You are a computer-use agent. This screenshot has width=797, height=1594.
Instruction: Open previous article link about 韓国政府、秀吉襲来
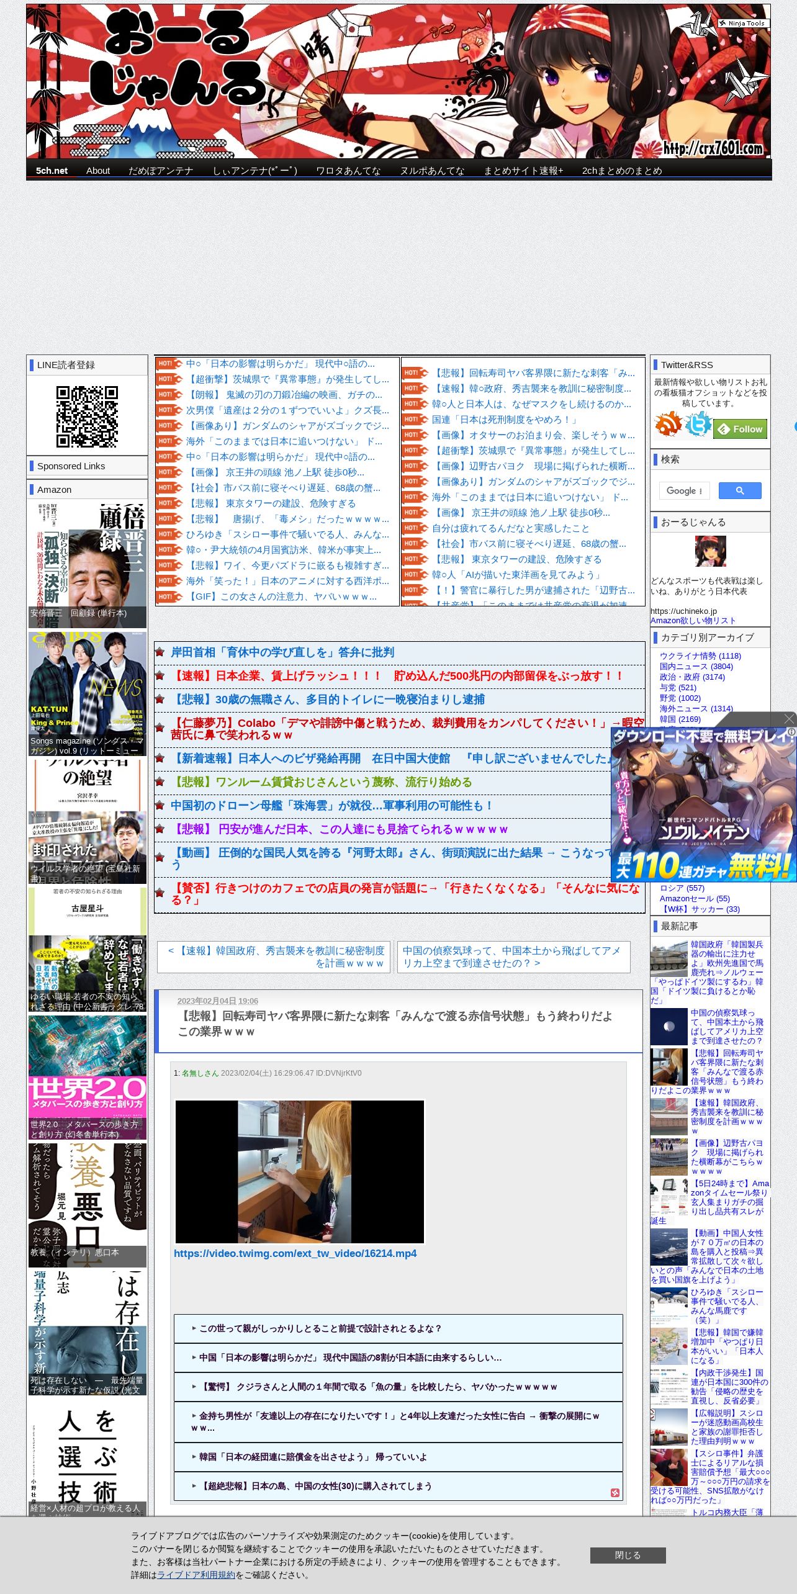click(x=274, y=957)
